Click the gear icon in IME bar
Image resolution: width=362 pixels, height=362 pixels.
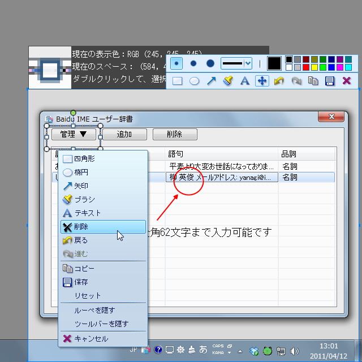pos(180,350)
